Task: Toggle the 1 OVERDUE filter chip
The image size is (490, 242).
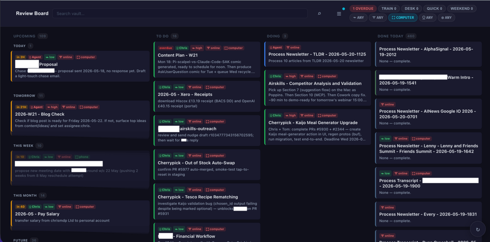Action: click(363, 9)
